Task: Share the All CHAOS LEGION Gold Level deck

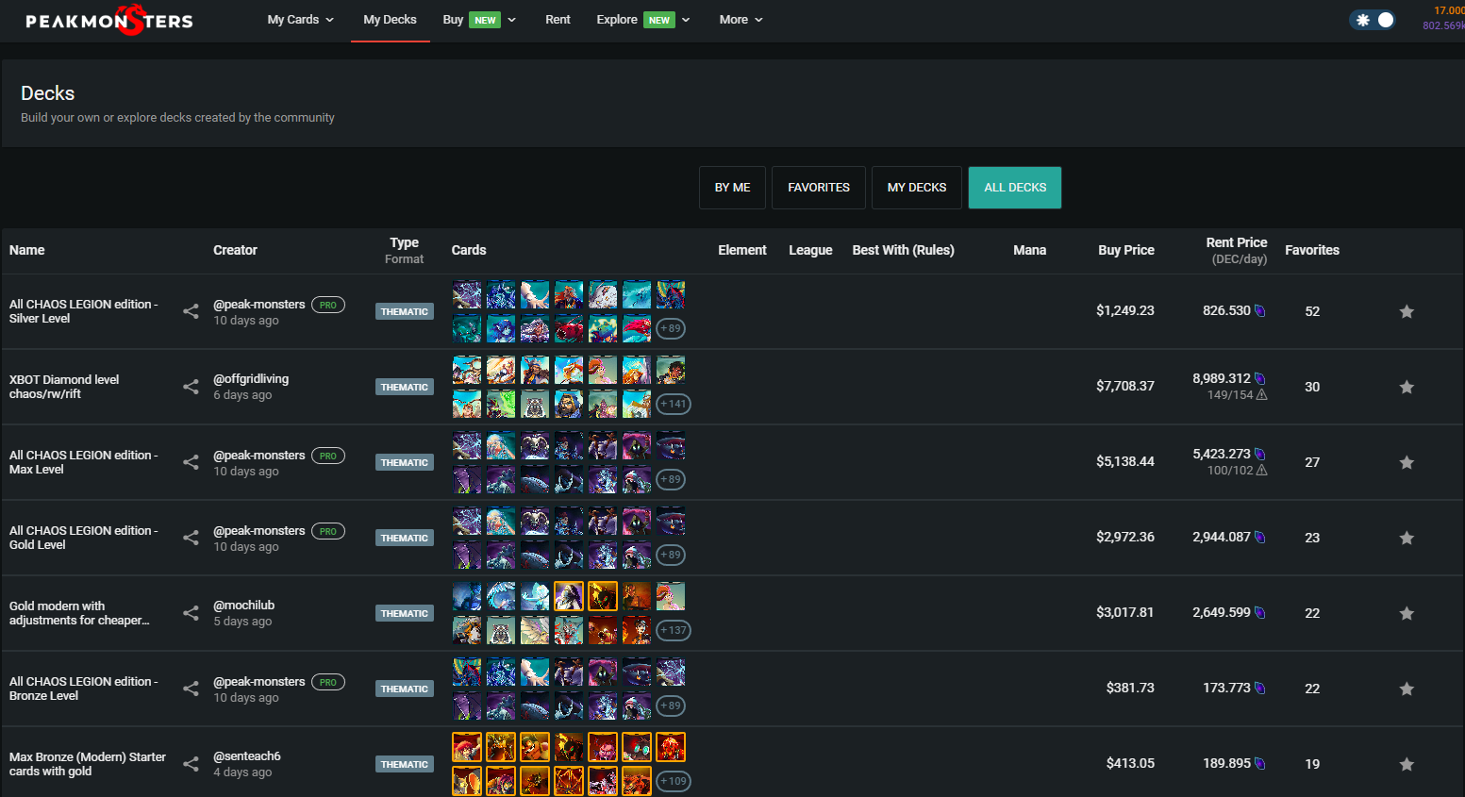Action: (191, 538)
